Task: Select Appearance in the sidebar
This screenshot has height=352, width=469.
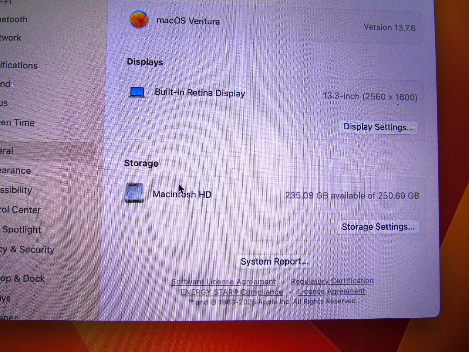Action: [x=16, y=170]
